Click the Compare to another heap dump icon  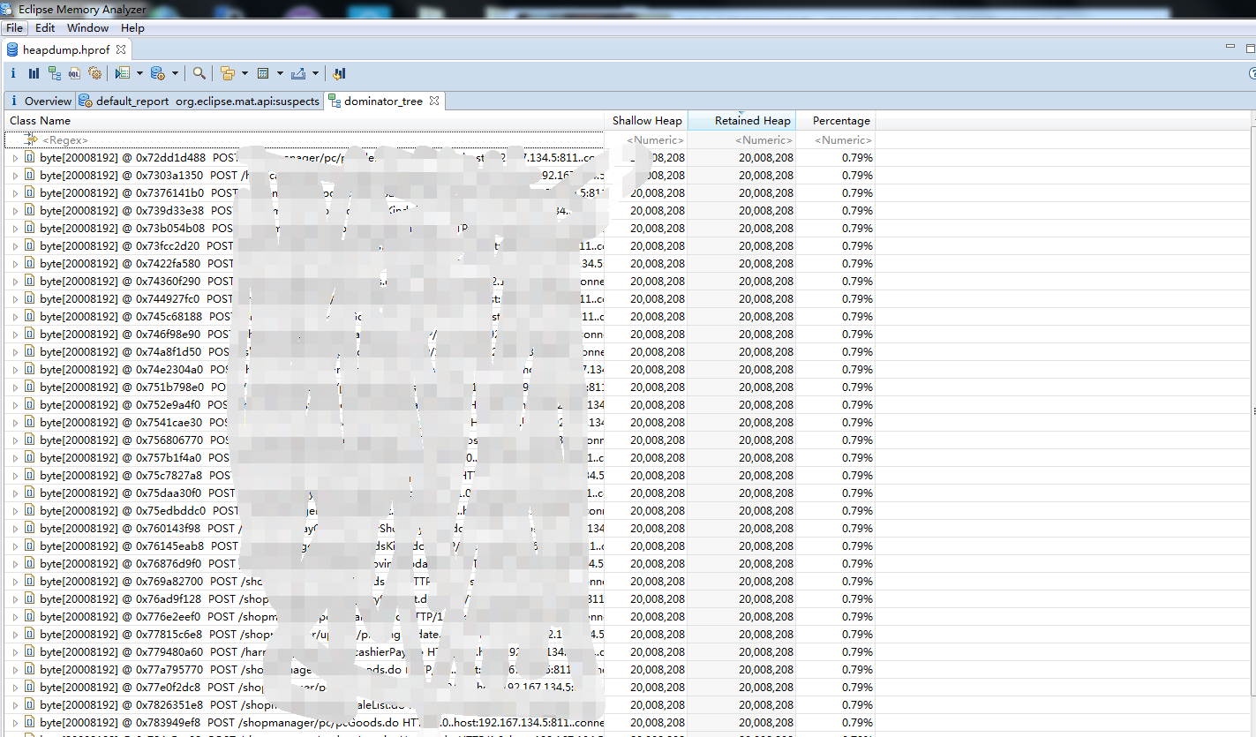pos(340,73)
